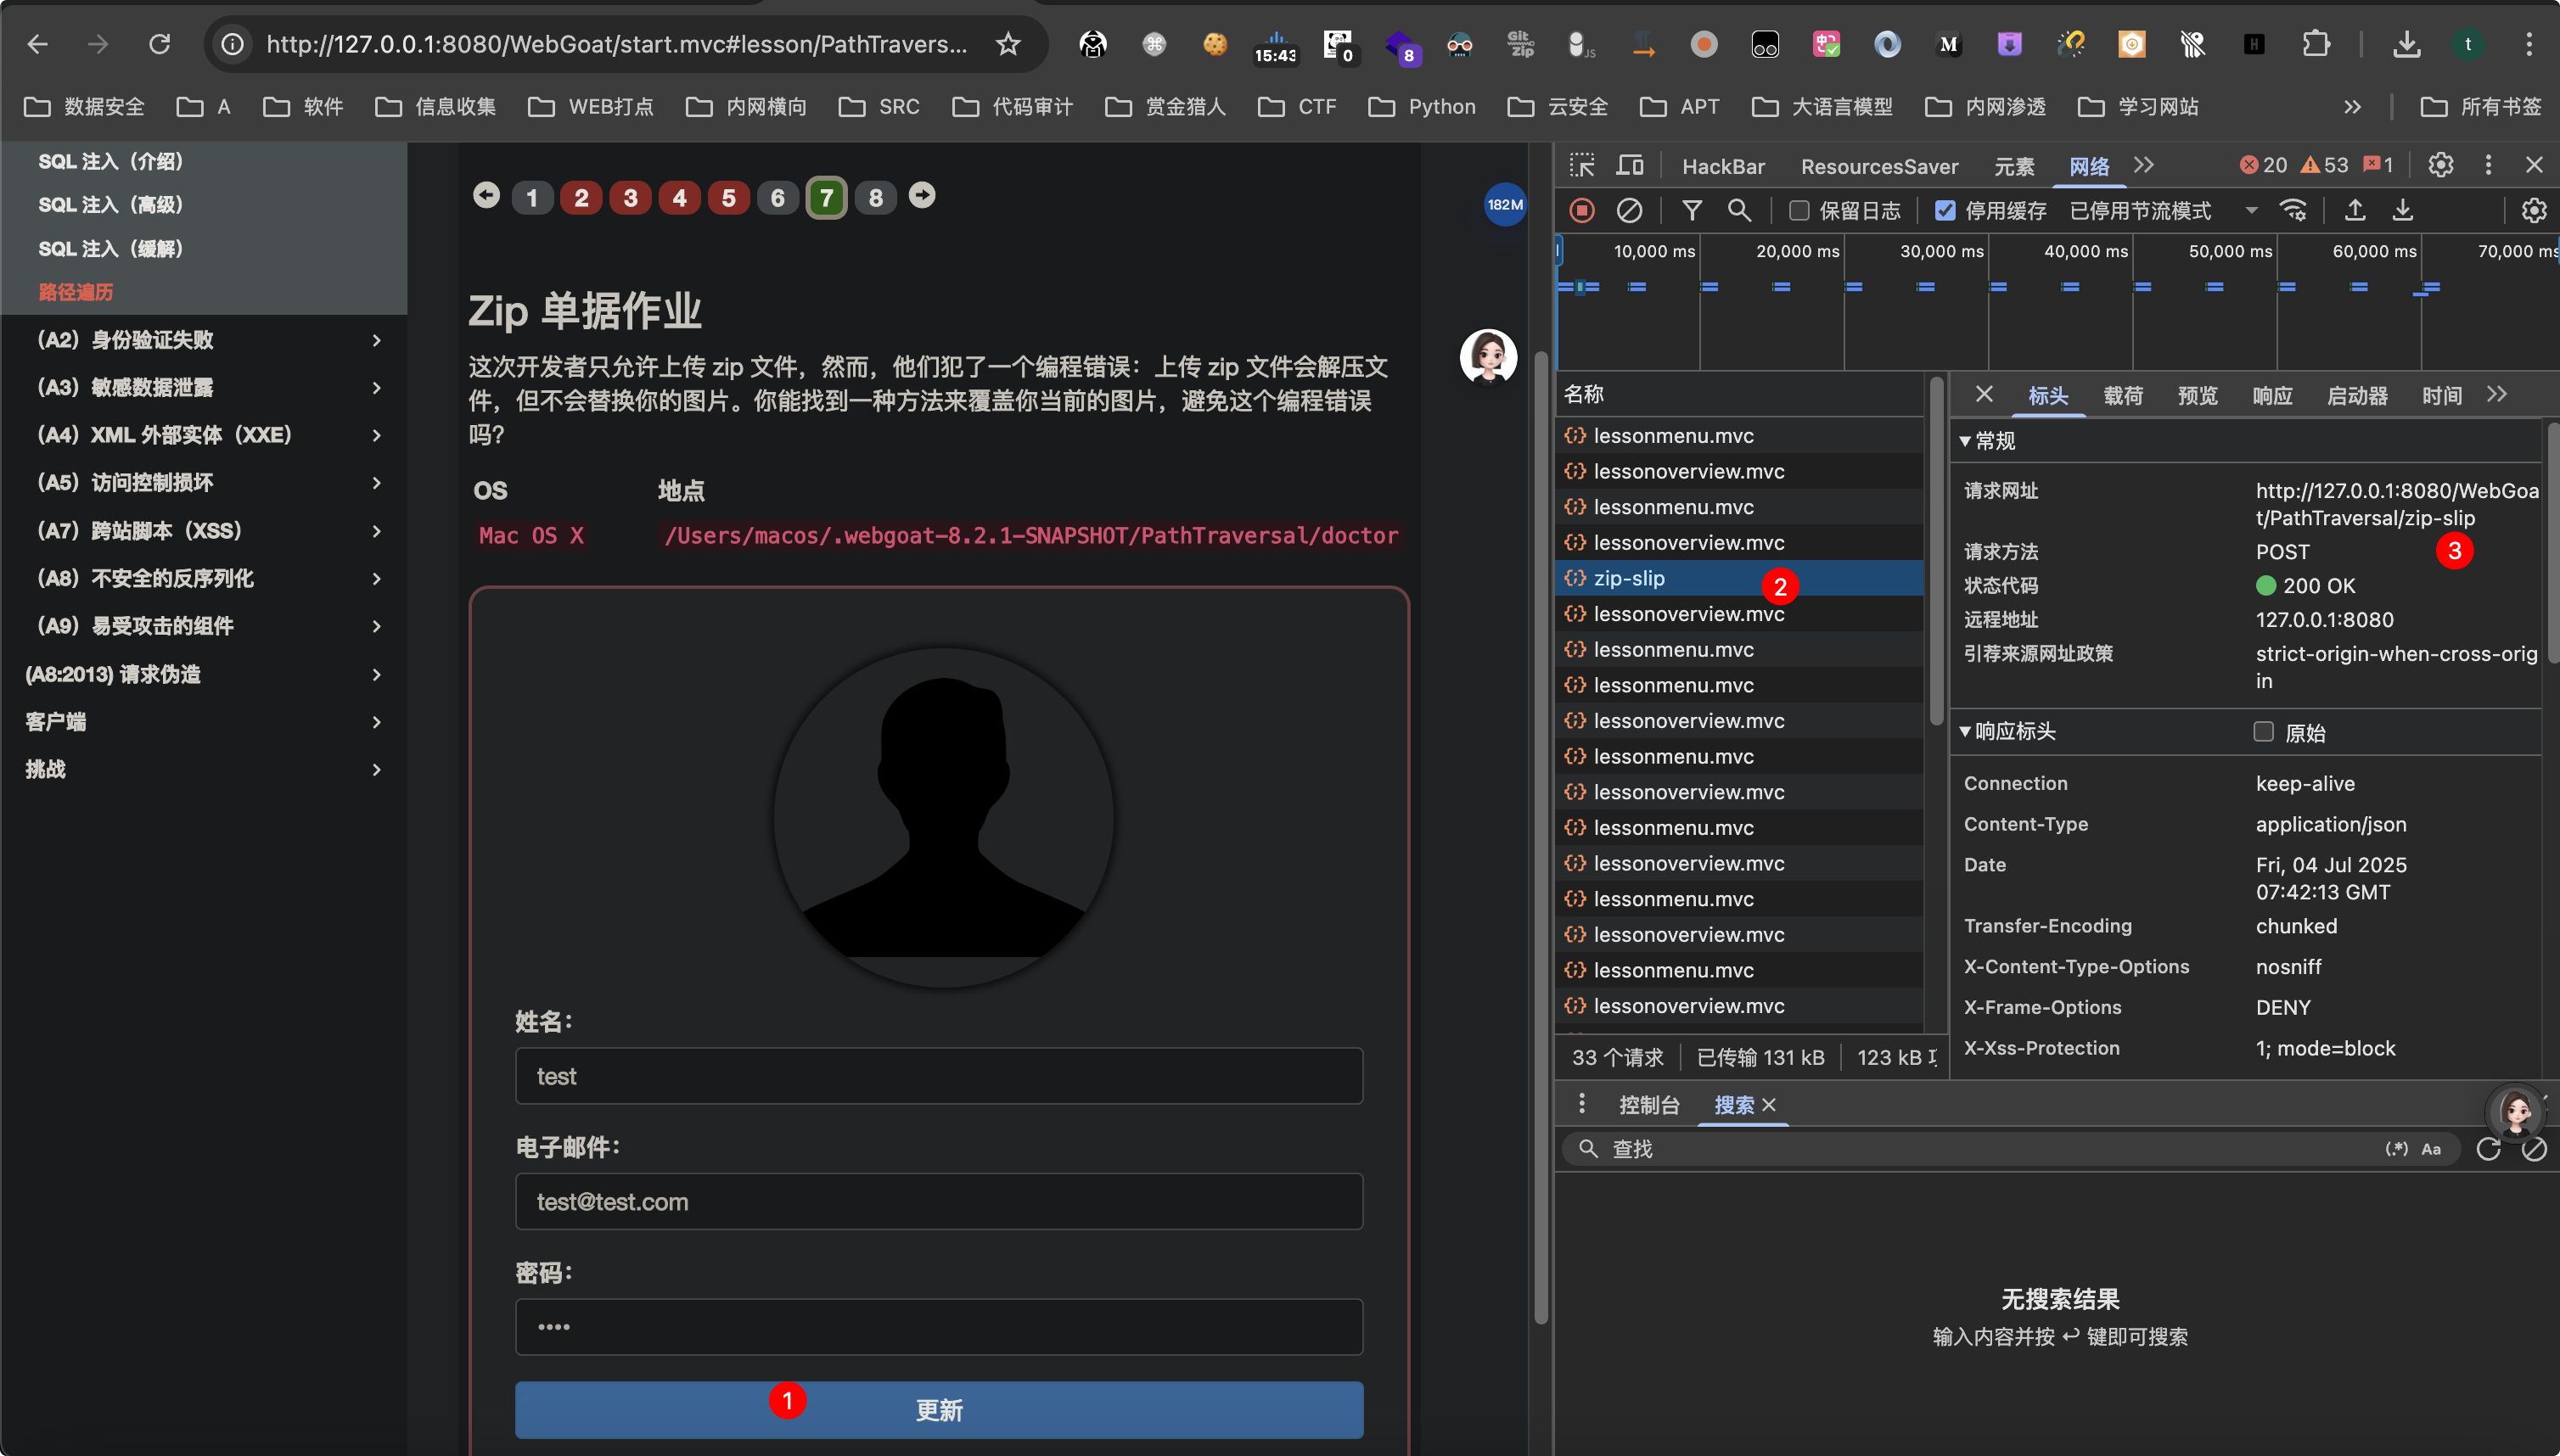
Task: Stop recording network log in DevTools
Action: pyautogui.click(x=1581, y=210)
